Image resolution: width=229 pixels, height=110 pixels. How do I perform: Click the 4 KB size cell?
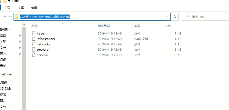(x=178, y=39)
